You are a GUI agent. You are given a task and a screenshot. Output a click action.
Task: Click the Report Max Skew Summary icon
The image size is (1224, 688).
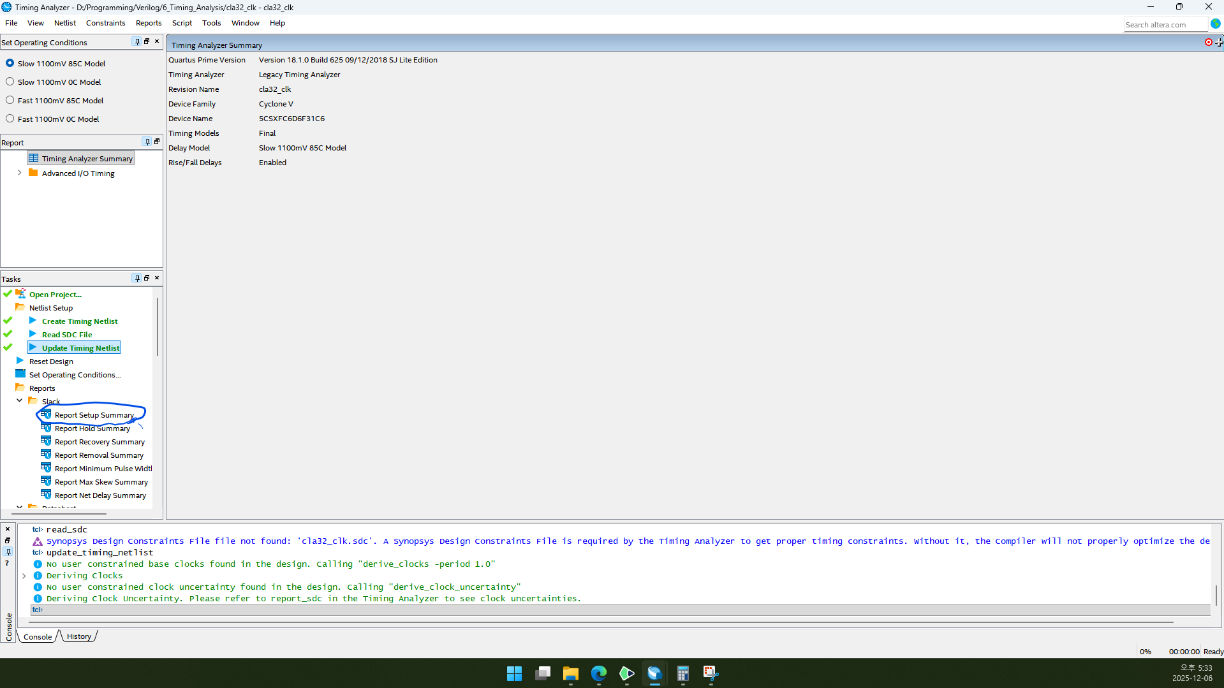click(46, 481)
